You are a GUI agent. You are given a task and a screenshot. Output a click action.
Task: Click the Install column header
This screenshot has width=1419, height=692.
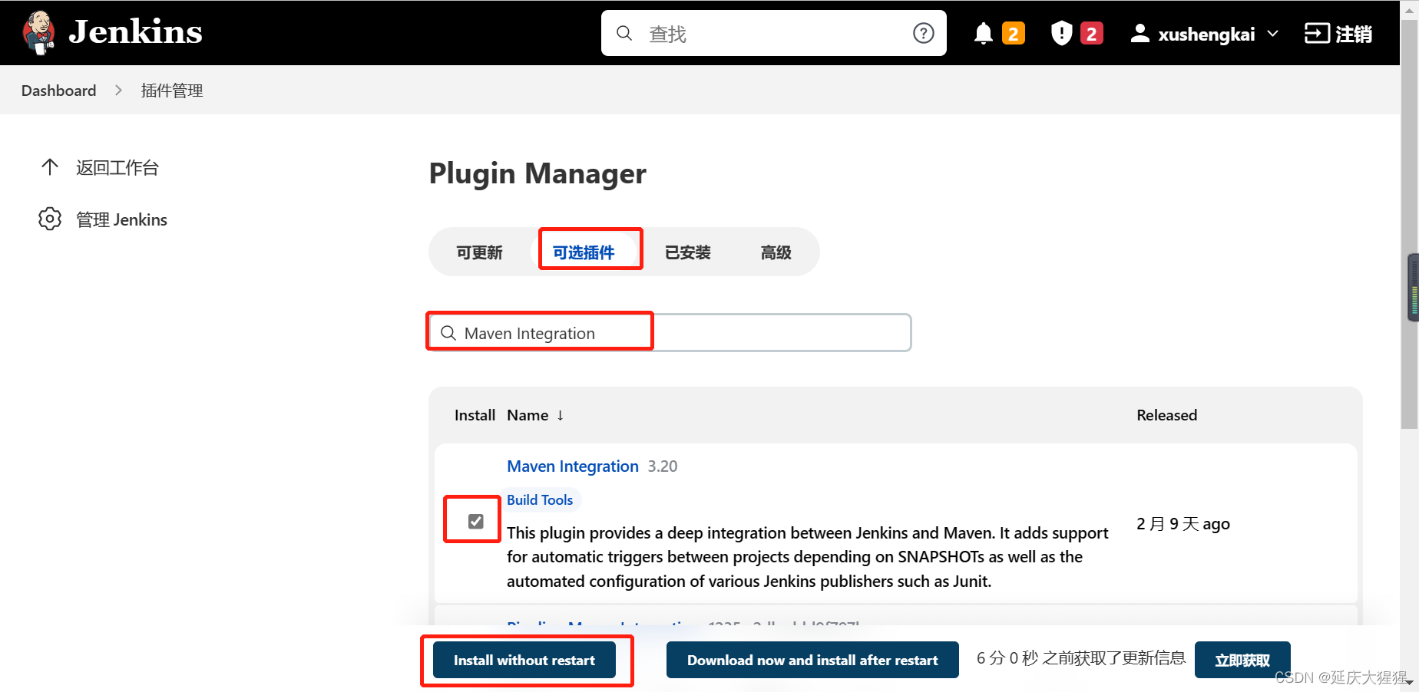pyautogui.click(x=475, y=415)
